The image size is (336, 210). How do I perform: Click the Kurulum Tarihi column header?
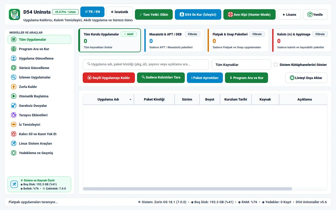(236, 99)
